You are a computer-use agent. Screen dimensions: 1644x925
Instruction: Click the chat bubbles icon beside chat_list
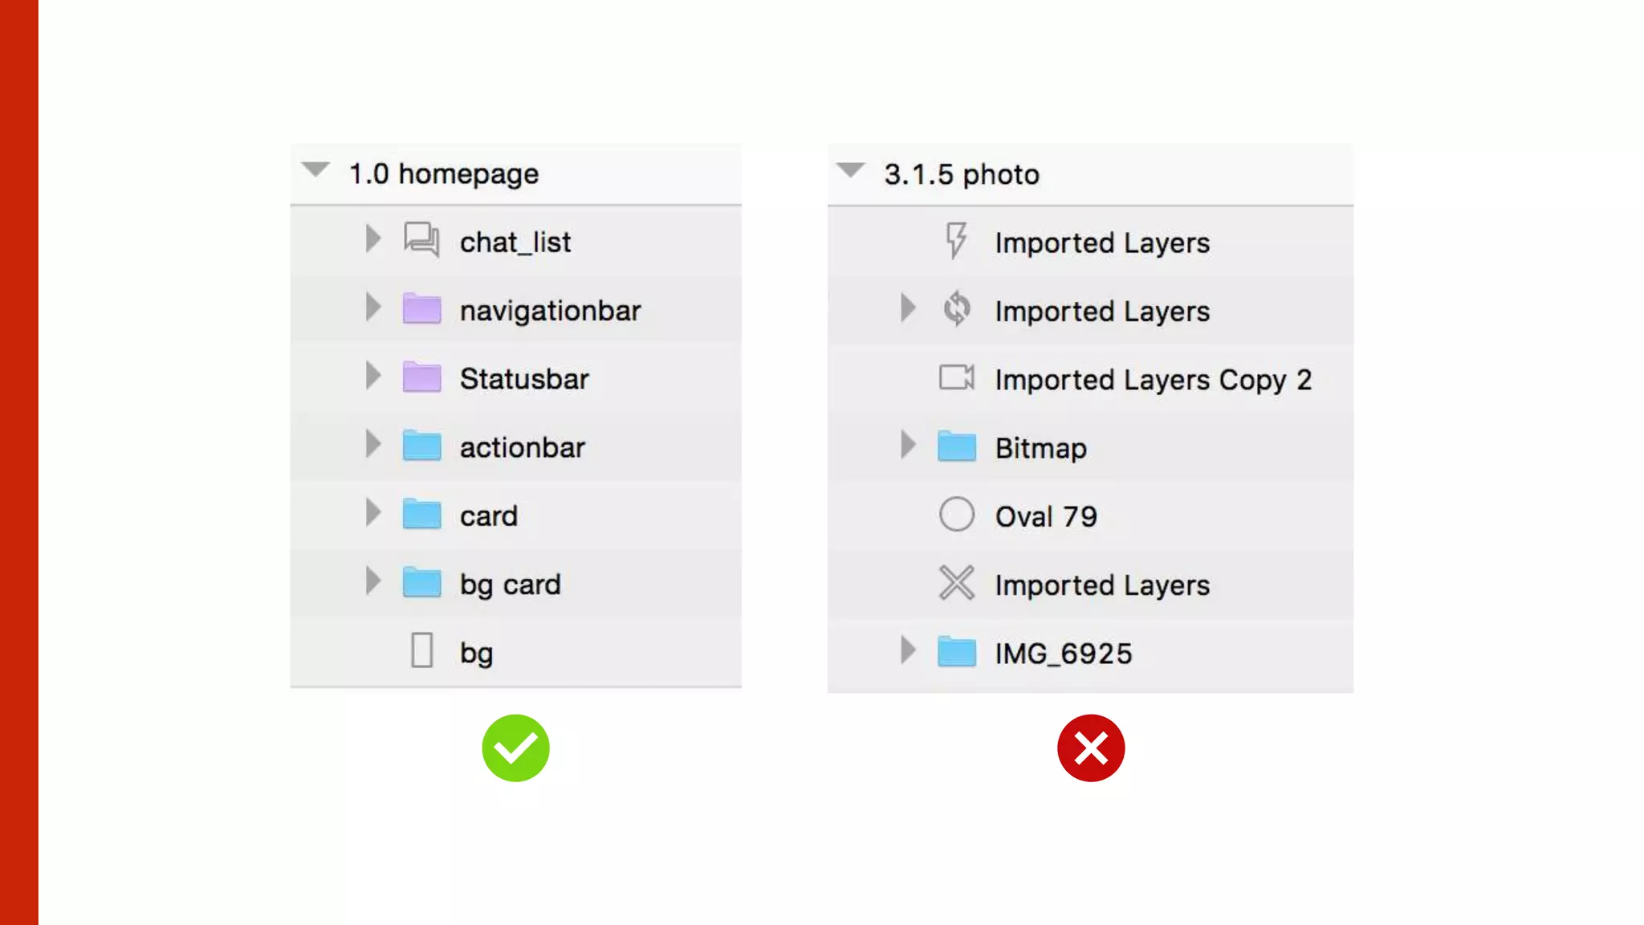[421, 239]
